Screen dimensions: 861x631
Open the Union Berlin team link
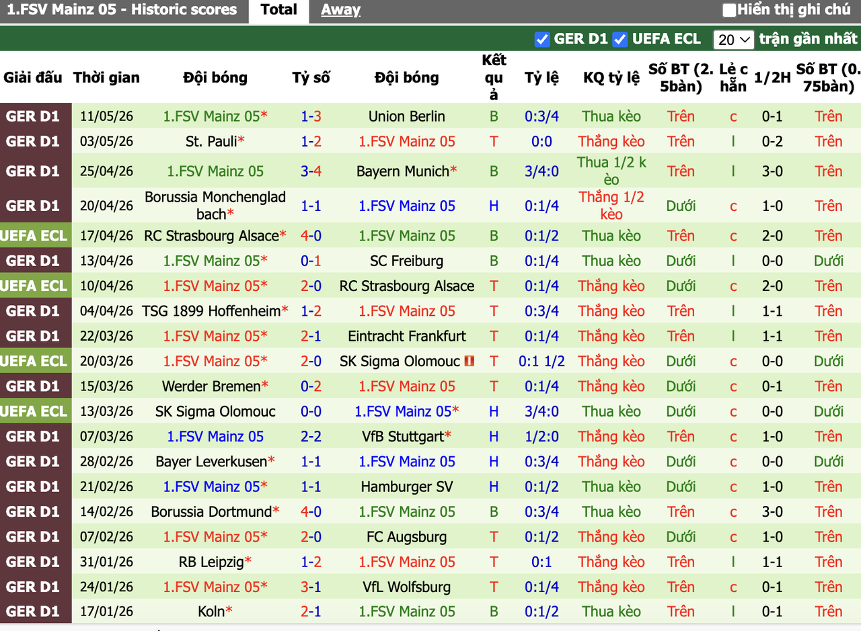[407, 116]
